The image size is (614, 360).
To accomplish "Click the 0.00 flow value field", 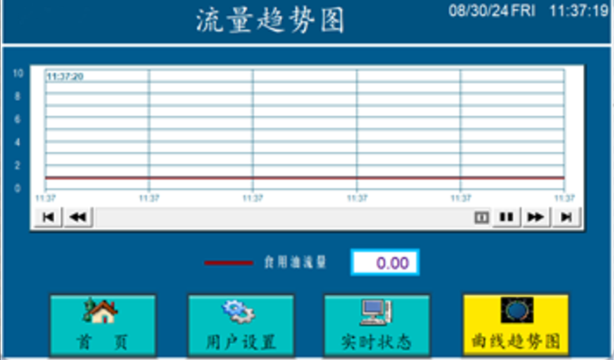I will point(385,262).
